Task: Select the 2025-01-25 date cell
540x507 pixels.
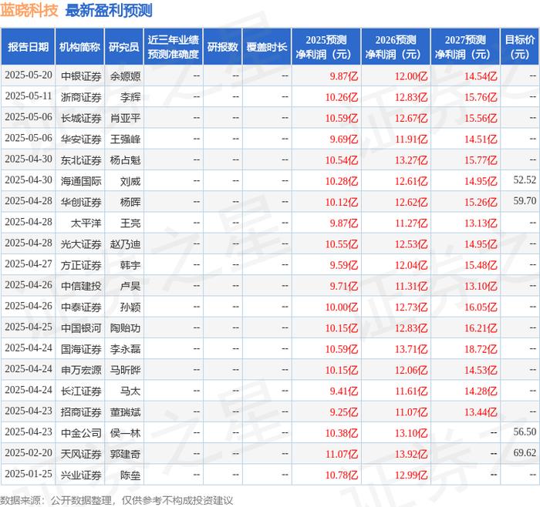Action: [29, 474]
